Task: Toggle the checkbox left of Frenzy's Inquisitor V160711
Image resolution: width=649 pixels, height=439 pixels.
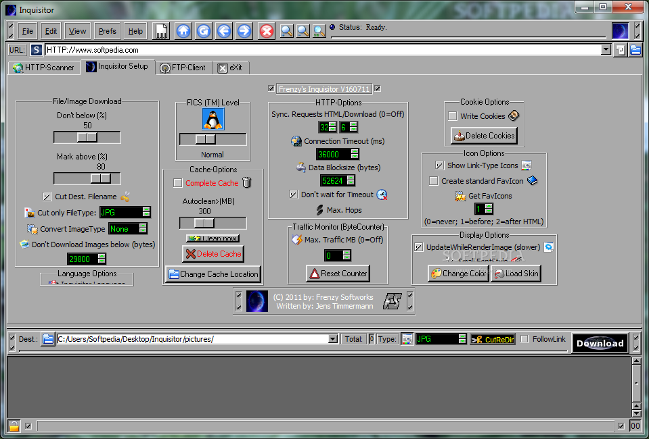Action: (x=271, y=88)
